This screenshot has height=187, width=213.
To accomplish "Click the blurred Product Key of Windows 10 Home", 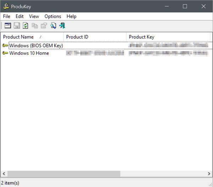I will coord(168,53).
